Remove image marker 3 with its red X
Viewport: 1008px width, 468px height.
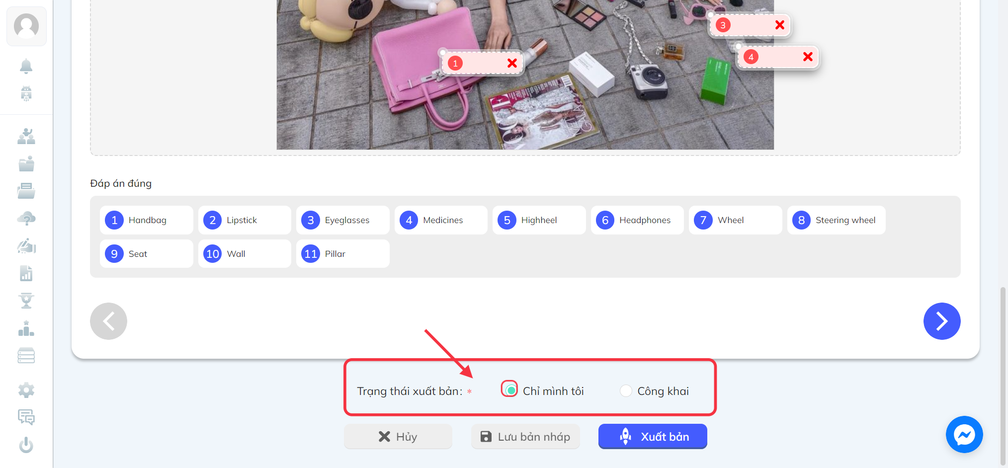click(780, 25)
